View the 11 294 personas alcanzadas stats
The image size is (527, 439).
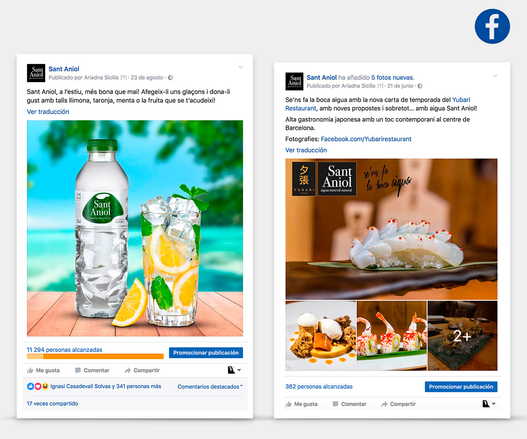point(65,350)
